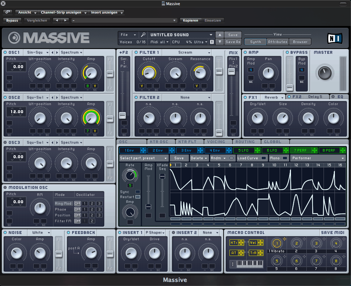This screenshot has width=351, height=286.
Task: Click the Mix1/Mix2 fader handle
Action: [231, 72]
